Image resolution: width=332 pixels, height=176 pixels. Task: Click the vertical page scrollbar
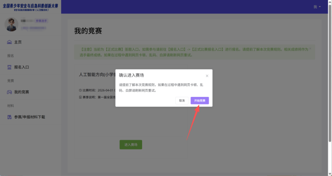[330, 73]
